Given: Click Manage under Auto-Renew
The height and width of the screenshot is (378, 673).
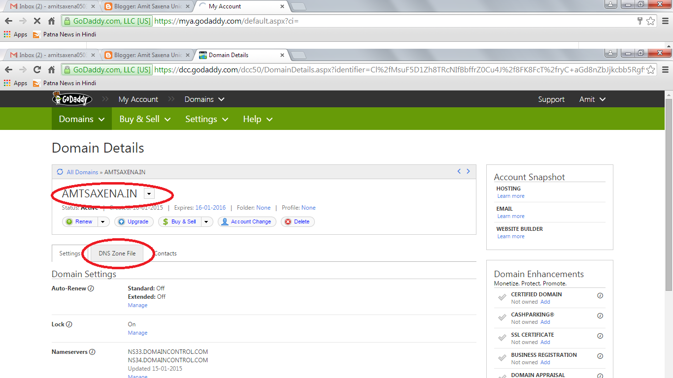Looking at the screenshot, I should (x=137, y=305).
